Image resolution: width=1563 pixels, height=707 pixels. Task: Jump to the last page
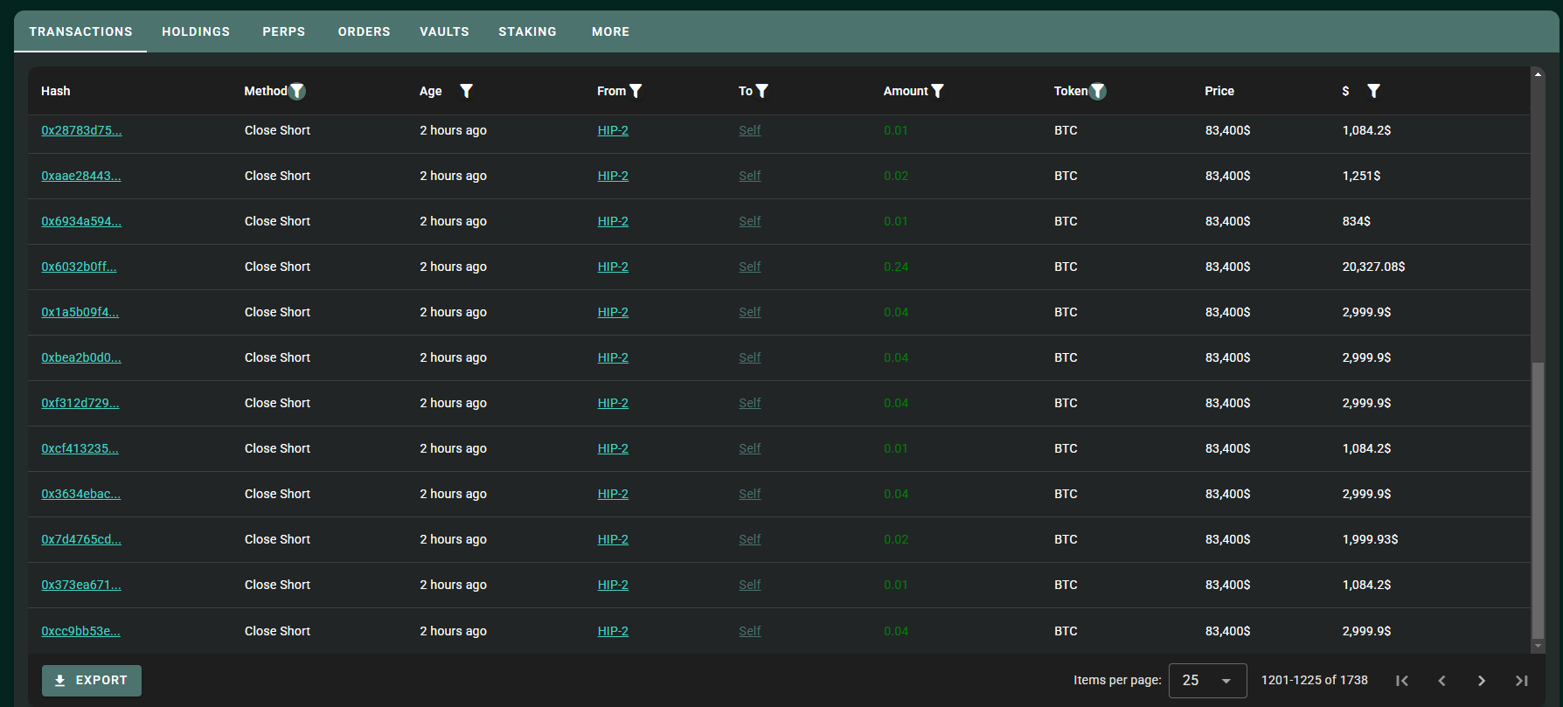[1521, 681]
